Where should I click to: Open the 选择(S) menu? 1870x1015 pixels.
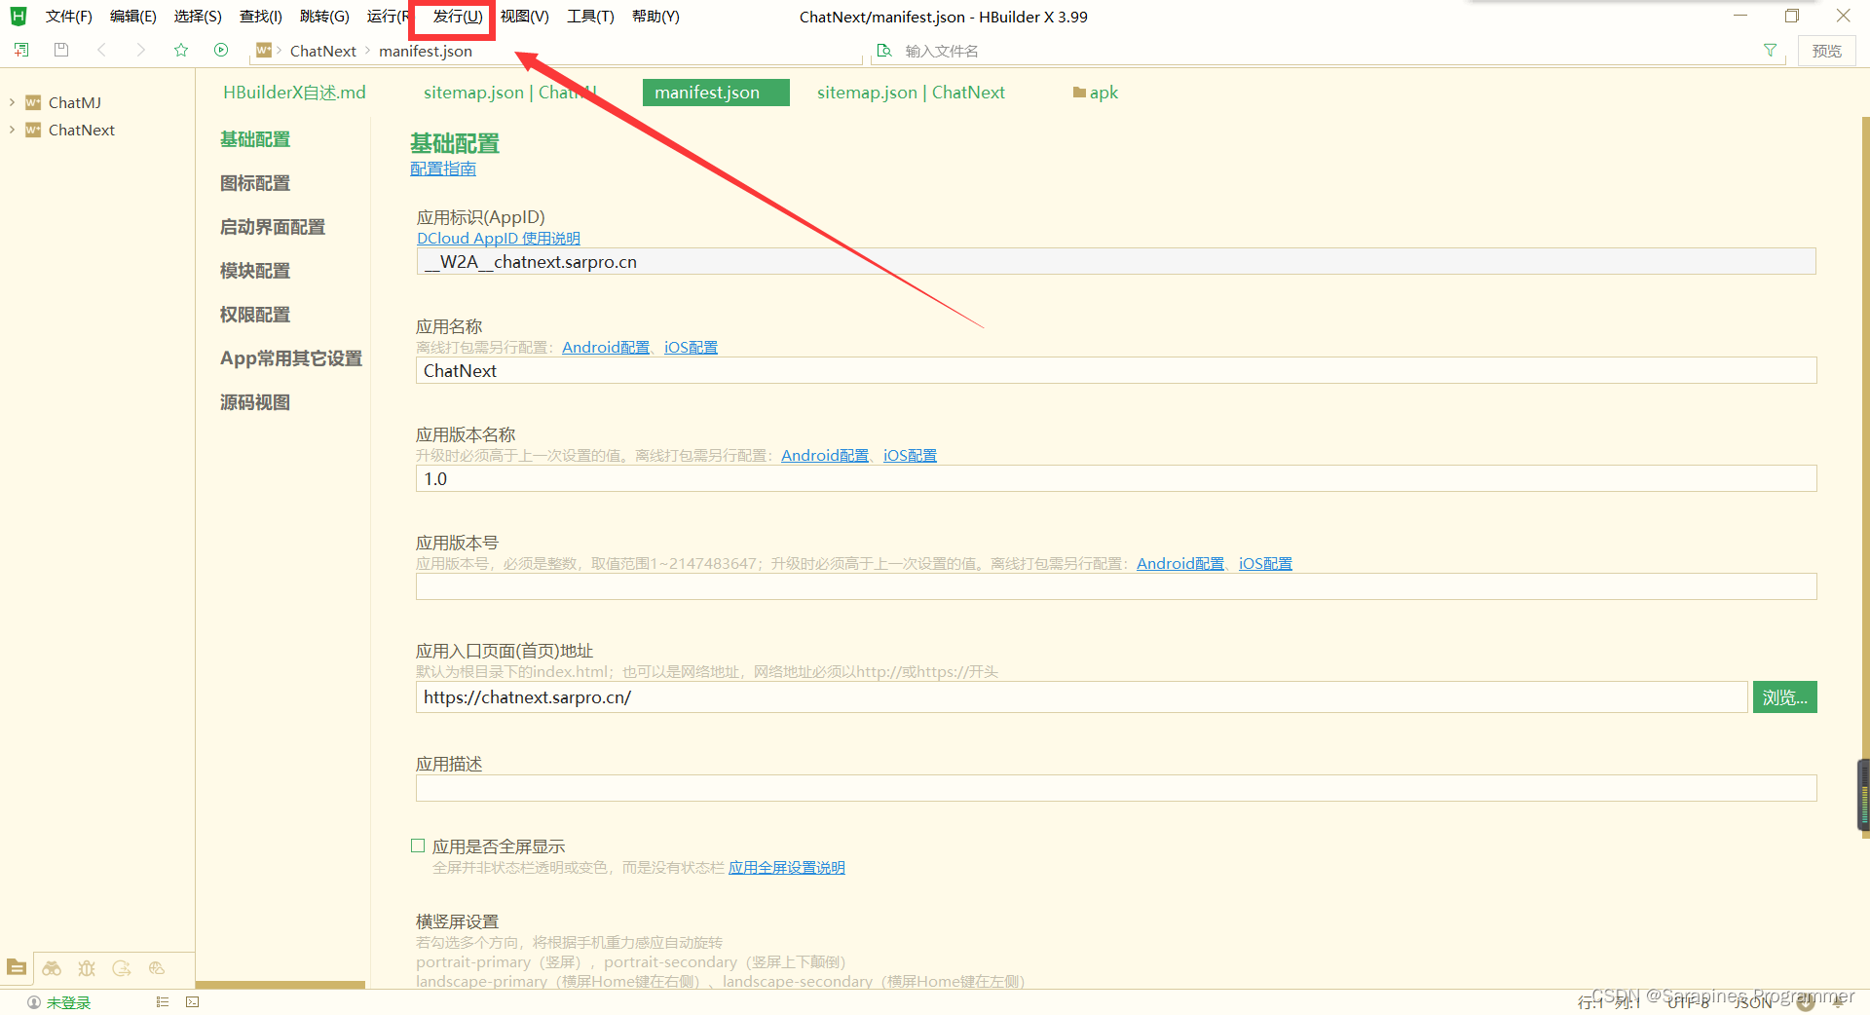[198, 17]
